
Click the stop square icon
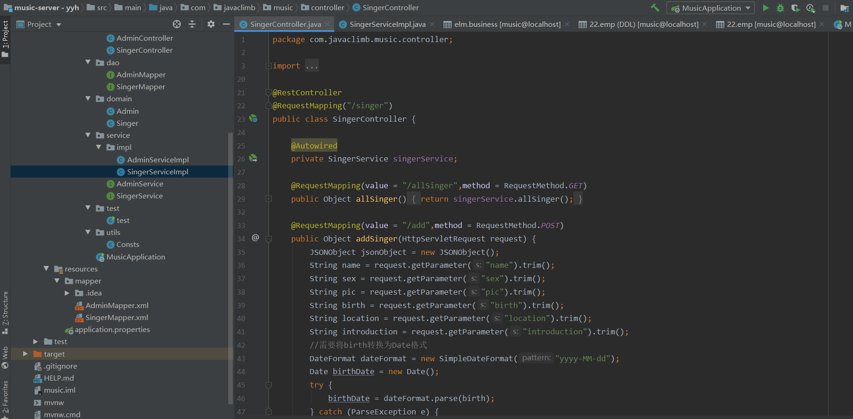point(826,8)
